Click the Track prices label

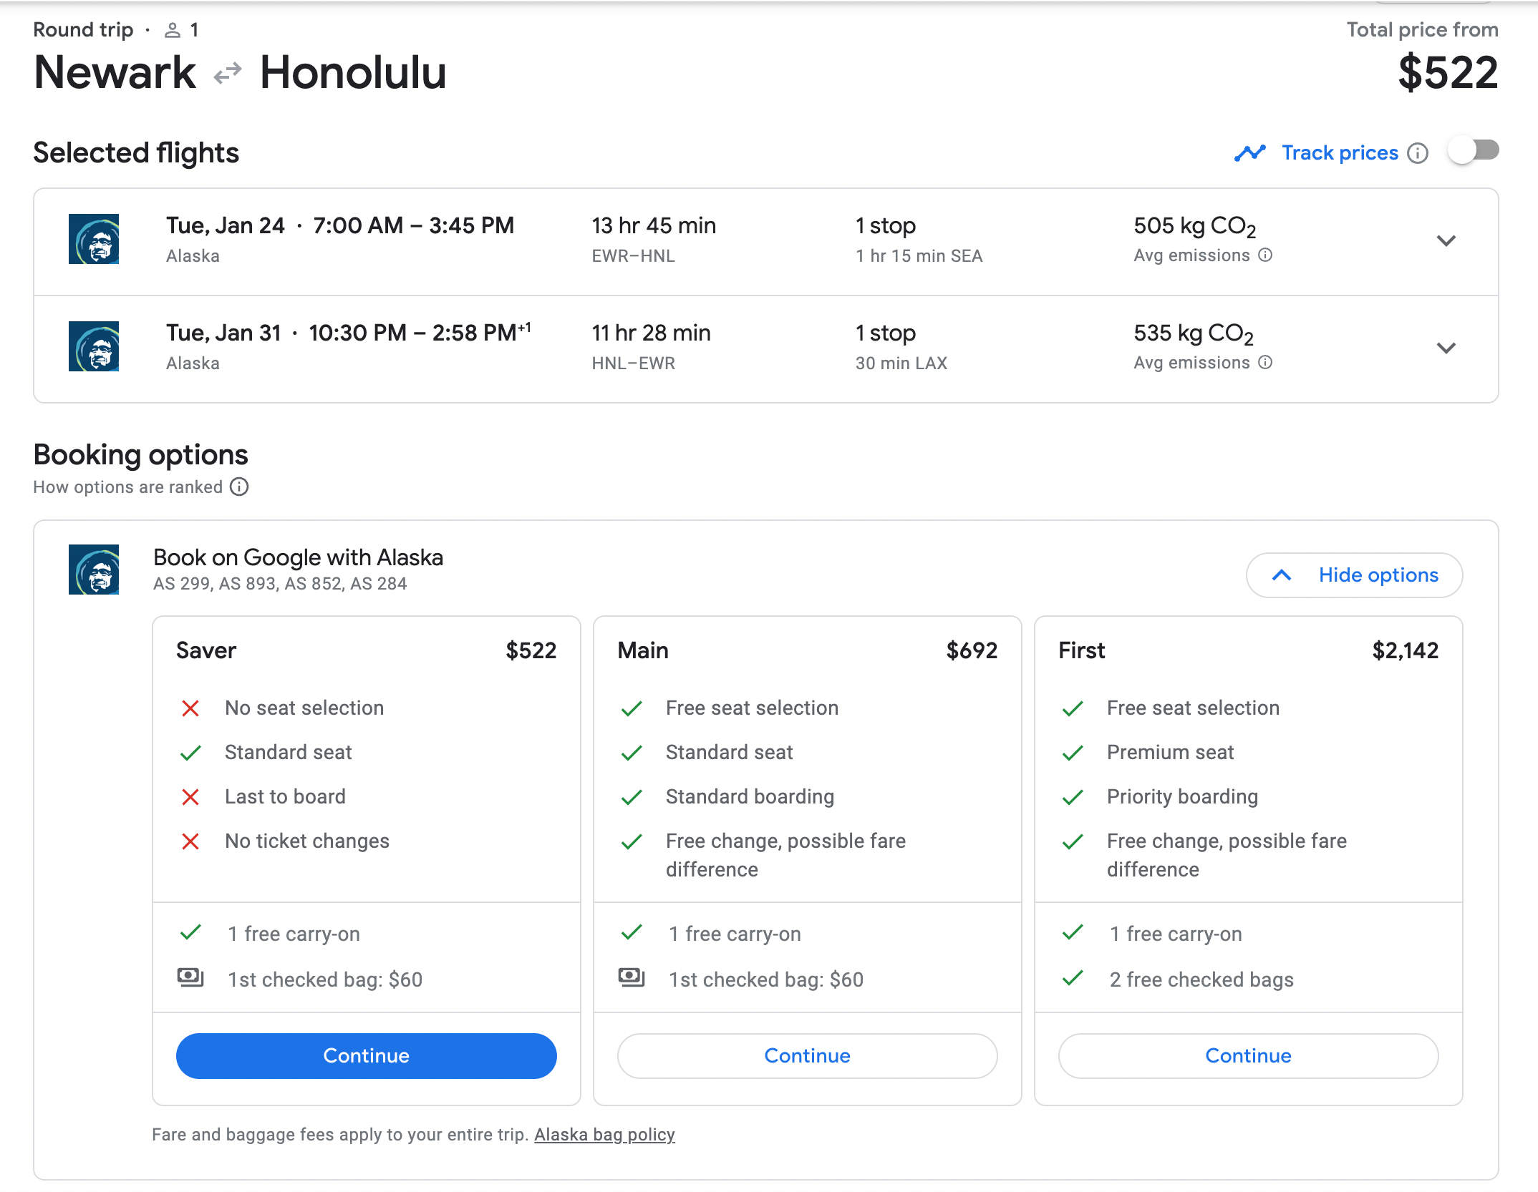pos(1339,153)
